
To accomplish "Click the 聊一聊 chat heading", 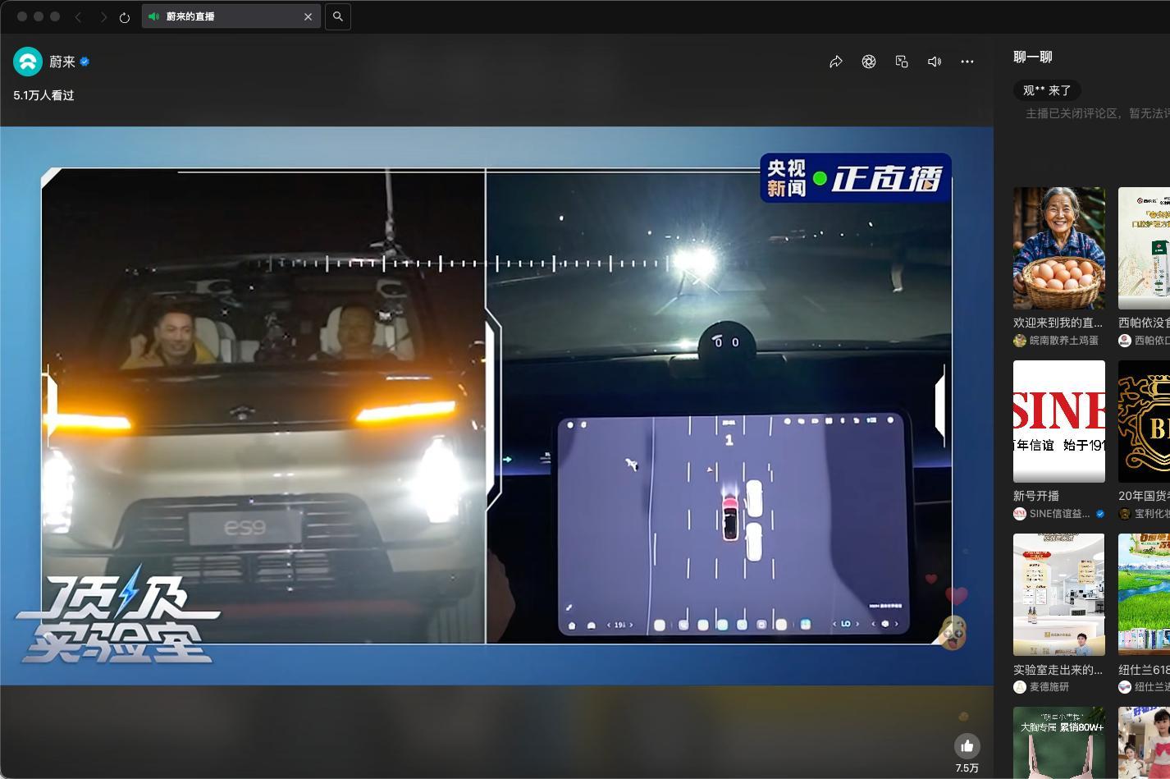I will [x=1033, y=57].
